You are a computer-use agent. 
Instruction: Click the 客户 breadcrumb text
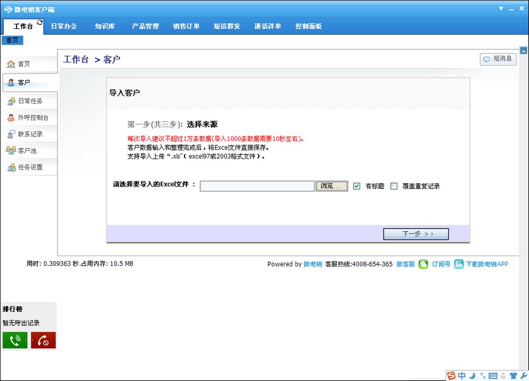pyautogui.click(x=111, y=60)
